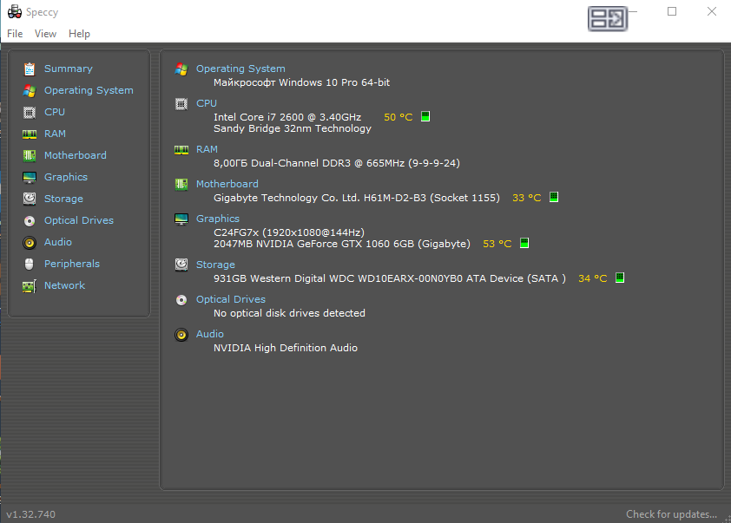This screenshot has height=523, width=731.
Task: Click the Audio speaker icon in sidebar
Action: pyautogui.click(x=30, y=243)
